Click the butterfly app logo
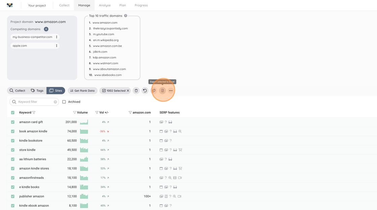Screen dimensions: 377x210 (x=10, y=5)
